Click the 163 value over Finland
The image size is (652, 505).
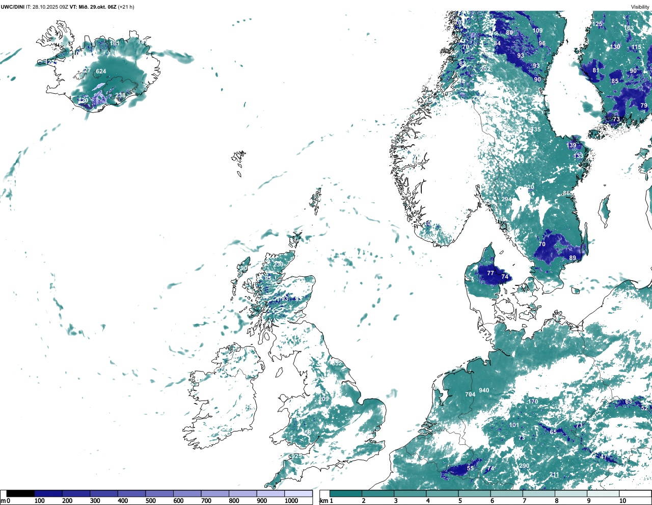tap(630, 28)
